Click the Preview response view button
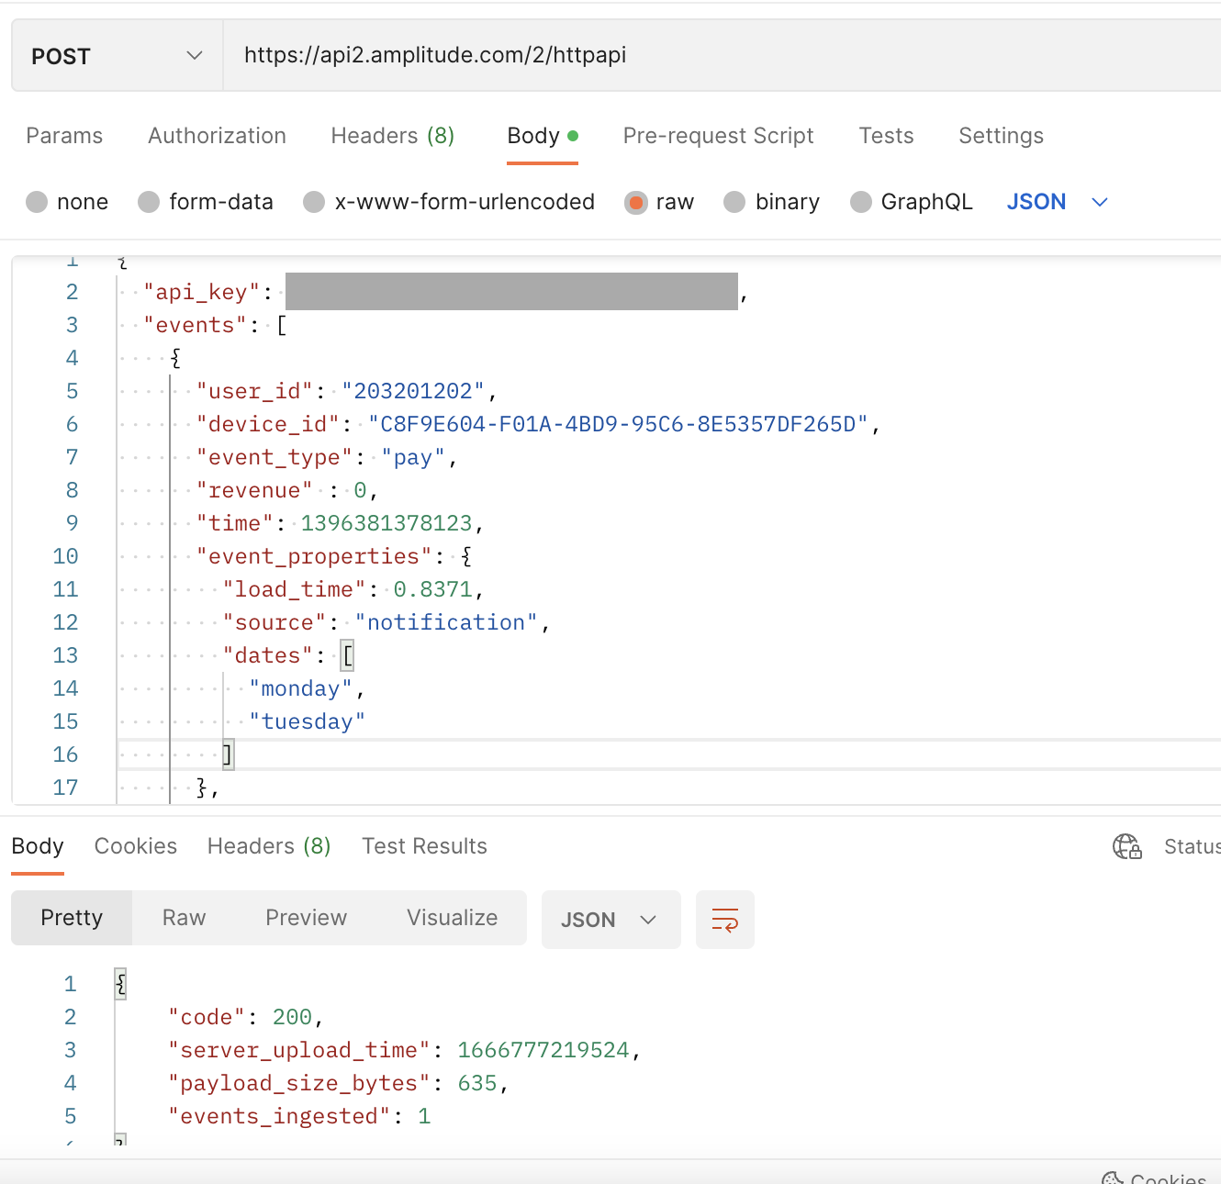The width and height of the screenshot is (1221, 1184). point(306,918)
